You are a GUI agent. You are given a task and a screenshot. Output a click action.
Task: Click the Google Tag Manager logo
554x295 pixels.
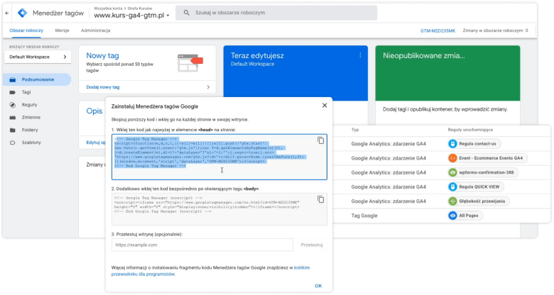22,13
